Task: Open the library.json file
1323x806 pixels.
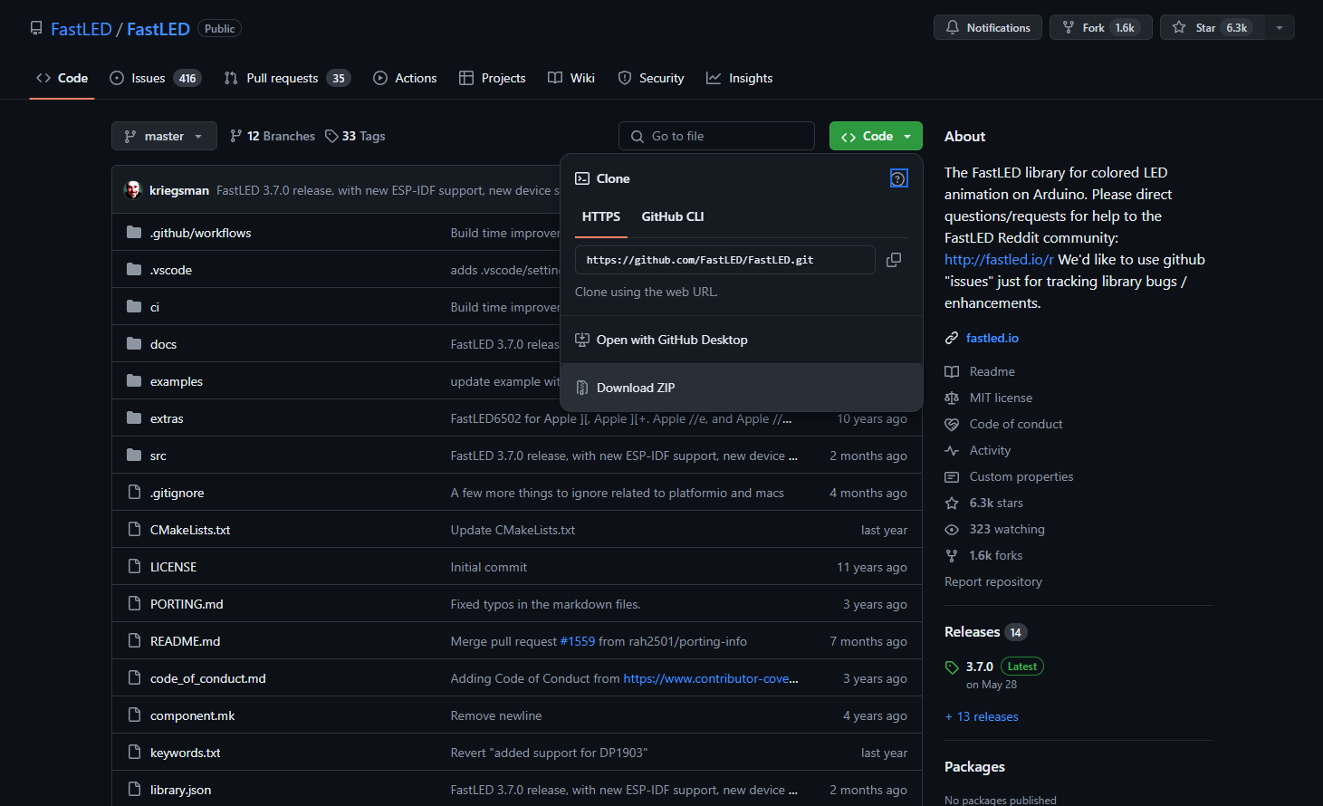Action: point(180,790)
